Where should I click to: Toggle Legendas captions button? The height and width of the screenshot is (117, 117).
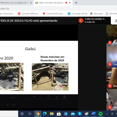pos(64,97)
